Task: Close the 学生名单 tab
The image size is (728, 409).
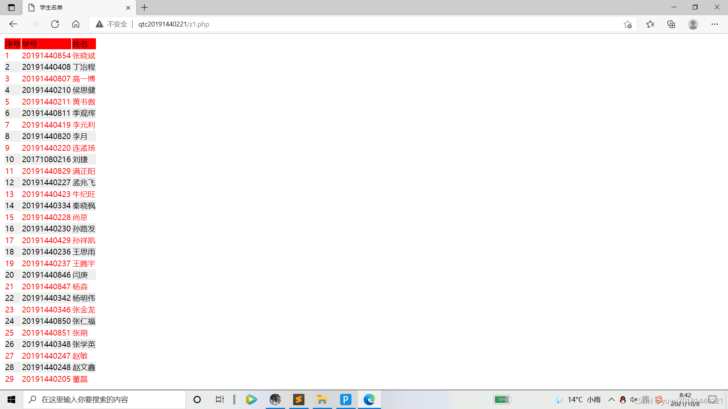Action: [128, 8]
